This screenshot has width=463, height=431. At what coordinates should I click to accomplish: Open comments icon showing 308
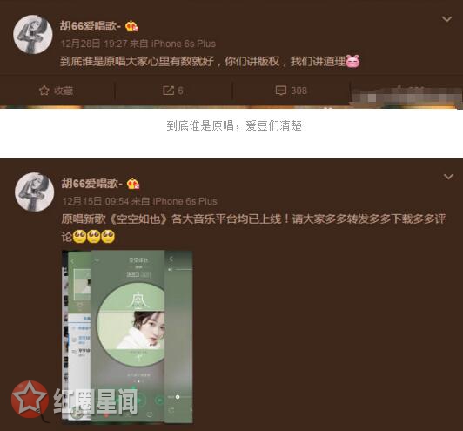[280, 91]
